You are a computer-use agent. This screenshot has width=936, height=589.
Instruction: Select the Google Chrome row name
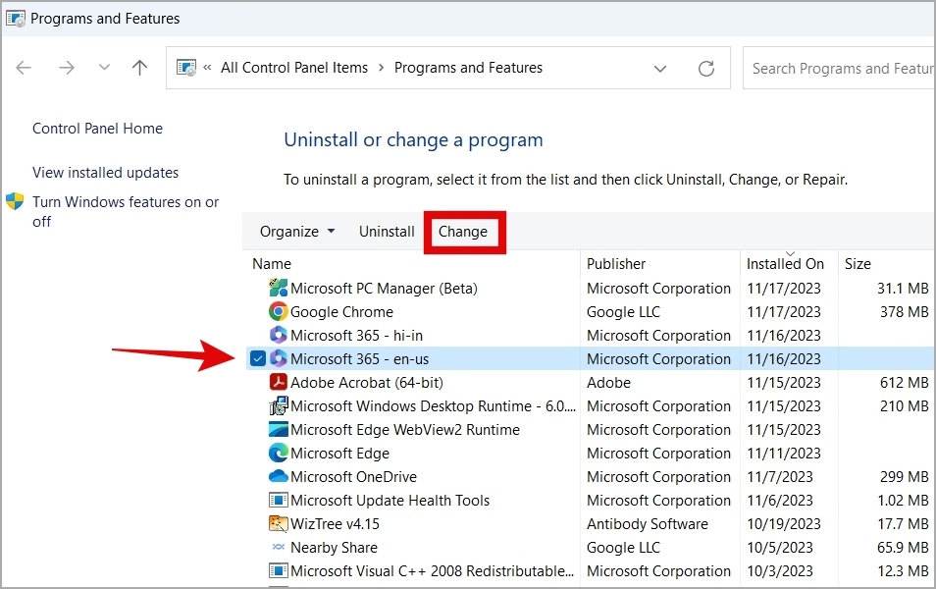point(342,312)
